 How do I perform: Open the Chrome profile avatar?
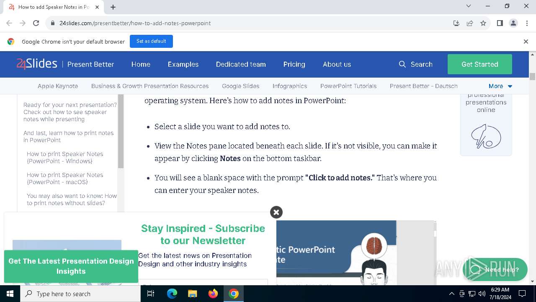tap(513, 23)
